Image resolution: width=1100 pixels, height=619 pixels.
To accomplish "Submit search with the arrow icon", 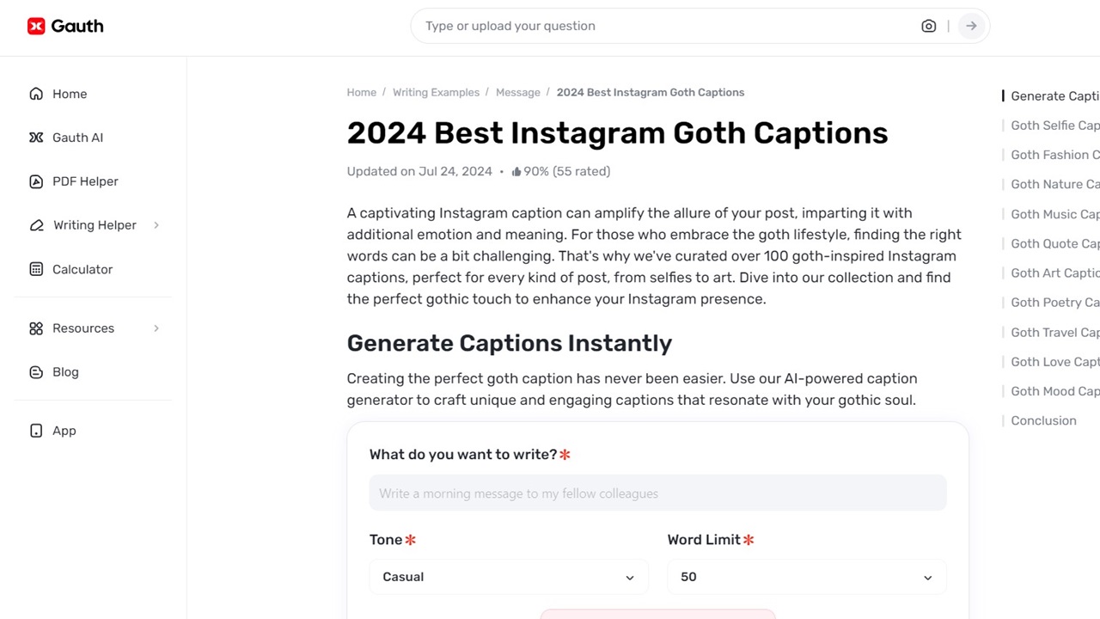I will [970, 26].
